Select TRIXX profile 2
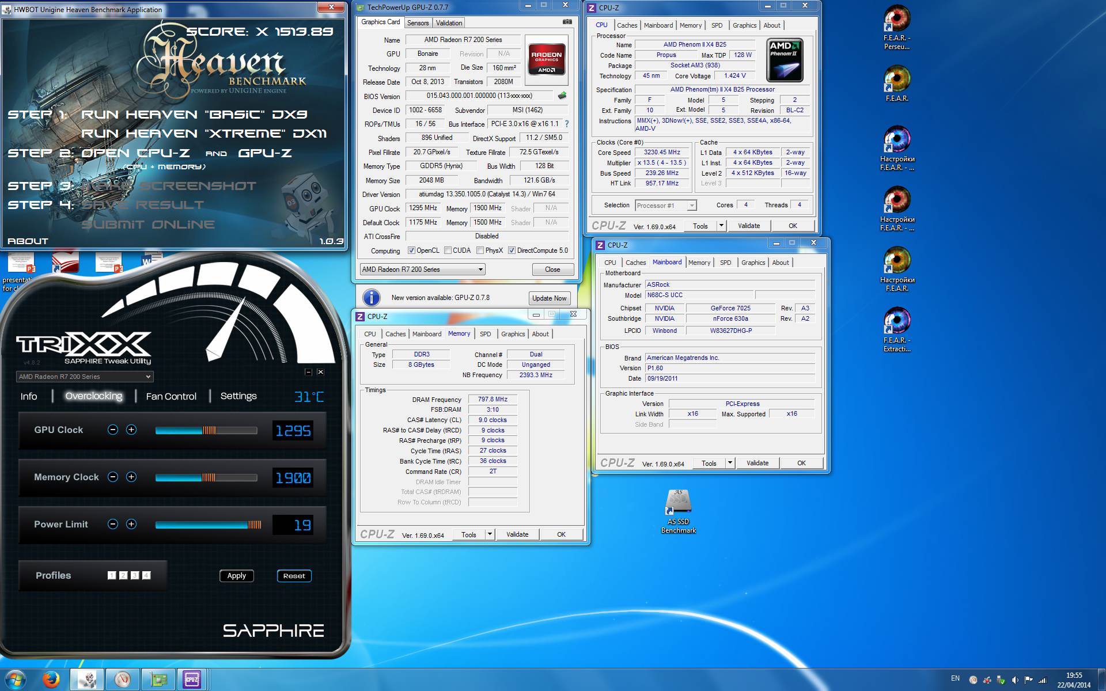Image resolution: width=1106 pixels, height=691 pixels. click(123, 575)
